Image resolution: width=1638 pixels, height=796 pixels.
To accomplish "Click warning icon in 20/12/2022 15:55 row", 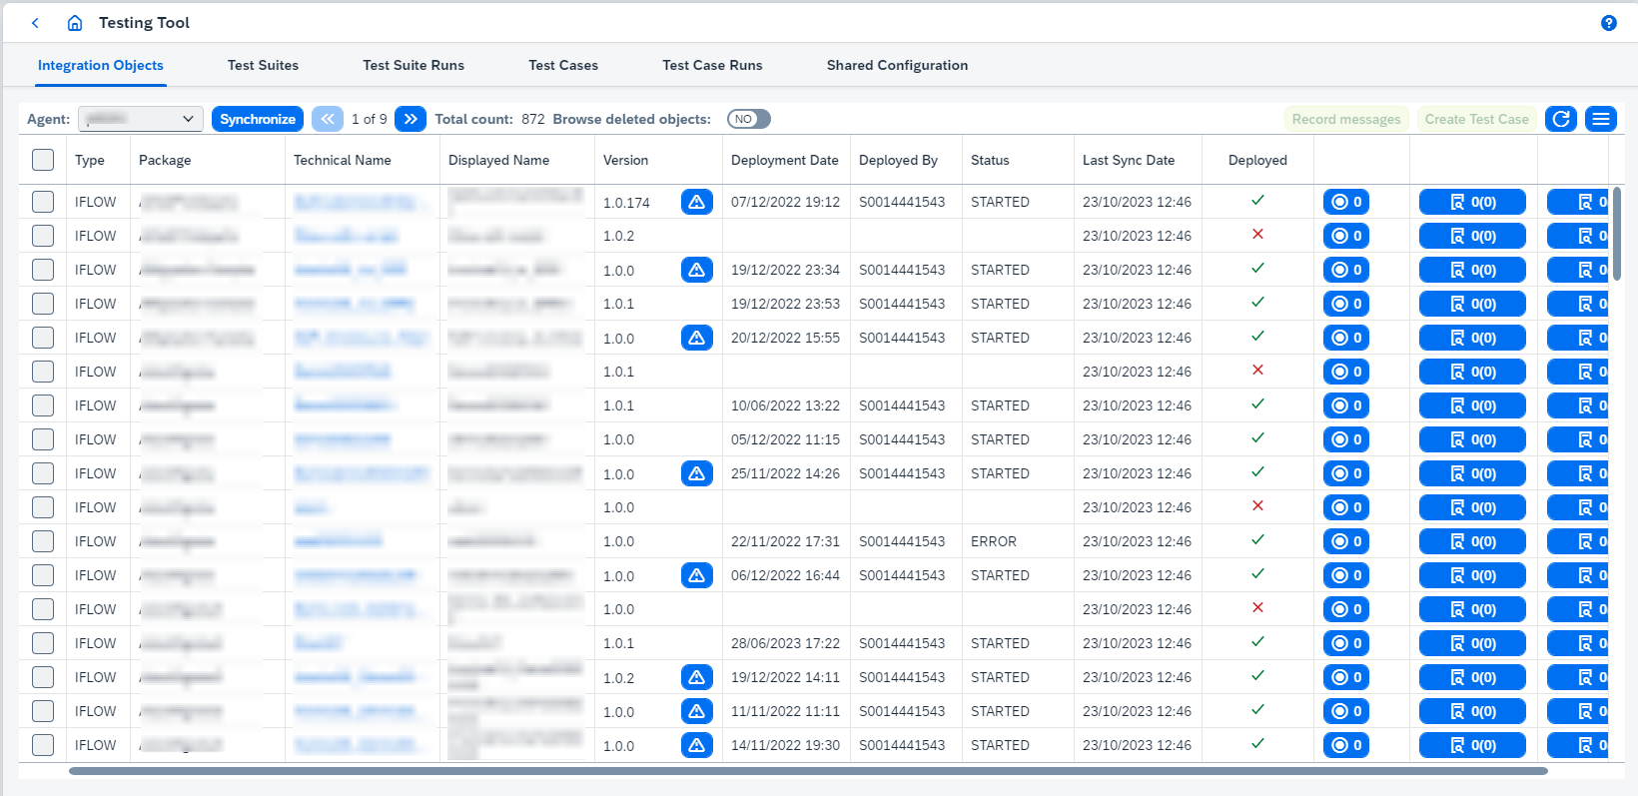I will coord(697,338).
